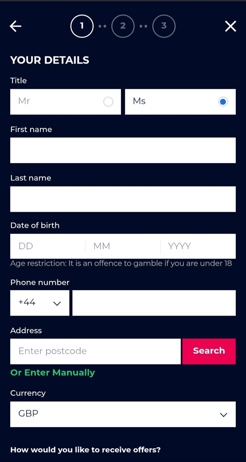The height and width of the screenshot is (462, 246).
Task: Select the Mr title radio option
Action: coord(108,102)
